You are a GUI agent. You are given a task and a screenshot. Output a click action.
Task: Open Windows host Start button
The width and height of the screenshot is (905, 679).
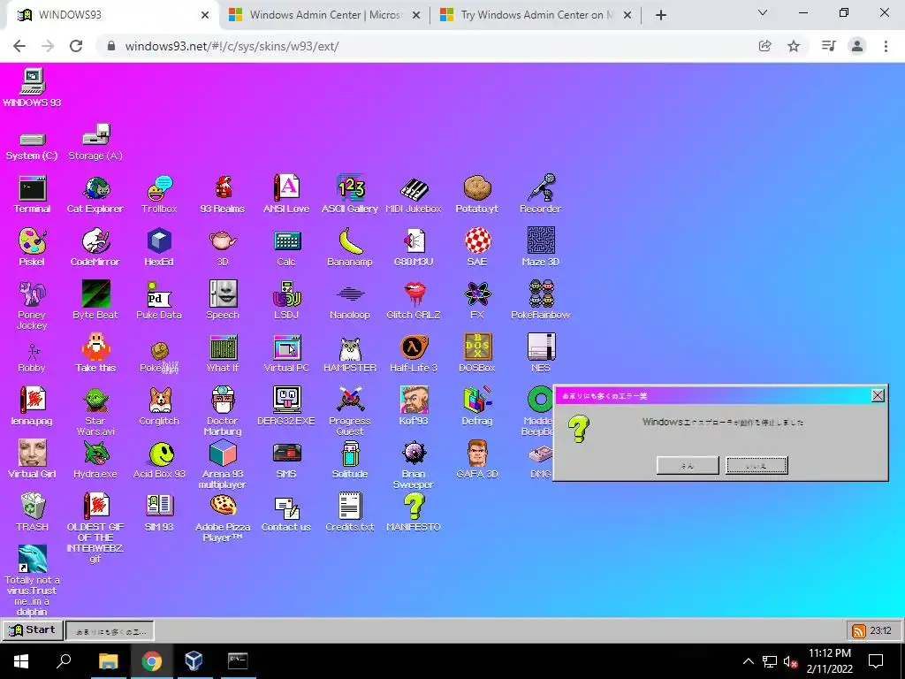pos(21,661)
